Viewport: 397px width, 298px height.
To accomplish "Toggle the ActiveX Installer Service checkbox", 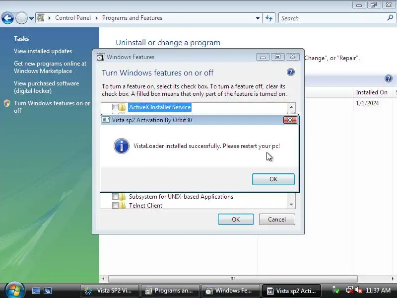I will coord(115,107).
